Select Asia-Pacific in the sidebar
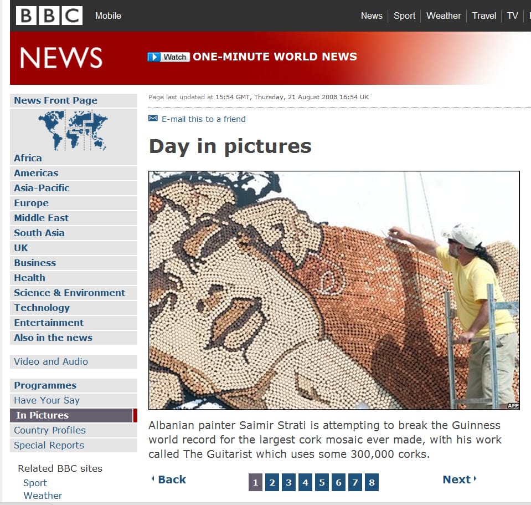 (74, 188)
